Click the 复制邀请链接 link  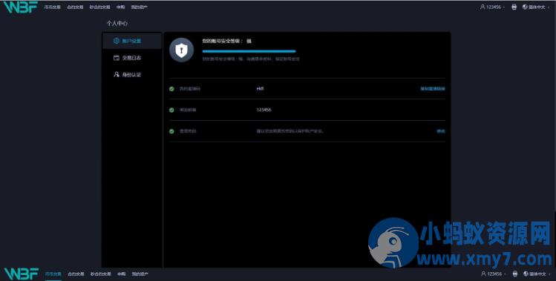pos(433,88)
